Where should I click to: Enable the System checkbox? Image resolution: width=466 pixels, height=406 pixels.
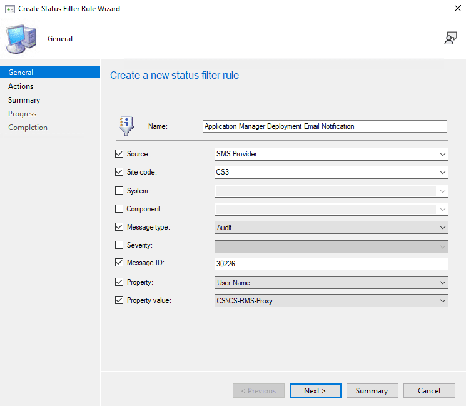(119, 191)
